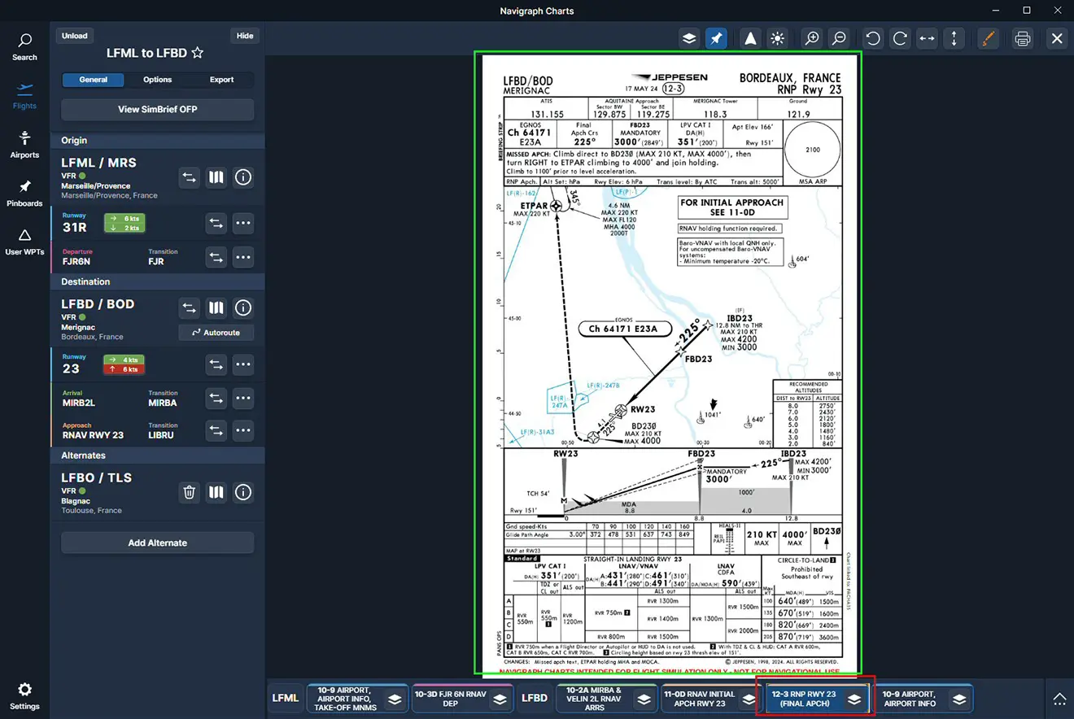Image resolution: width=1074 pixels, height=719 pixels.
Task: Favorite the LFML to LFBD flight star
Action: 197,53
